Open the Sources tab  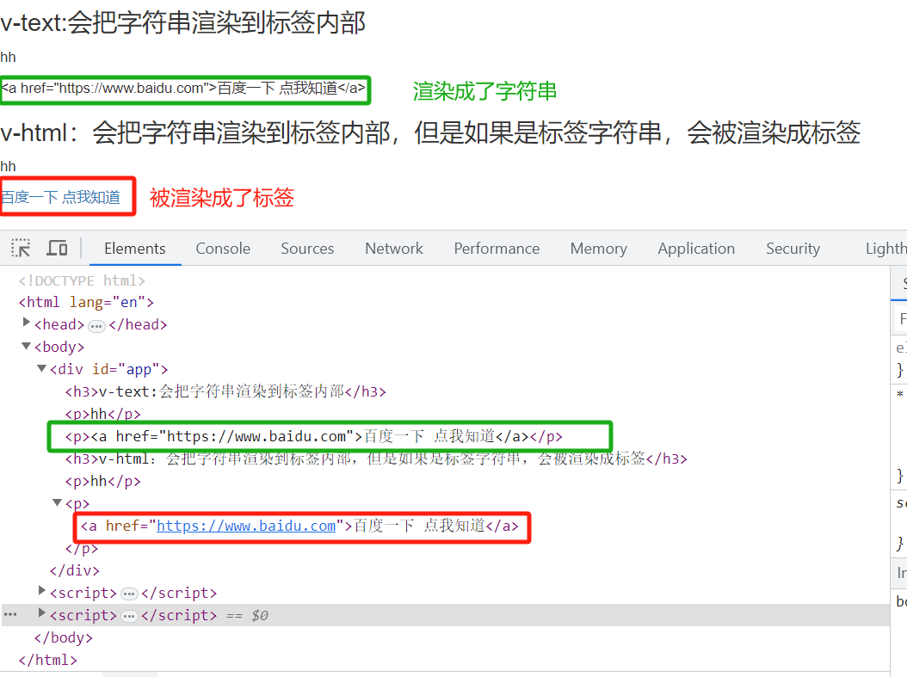(307, 249)
